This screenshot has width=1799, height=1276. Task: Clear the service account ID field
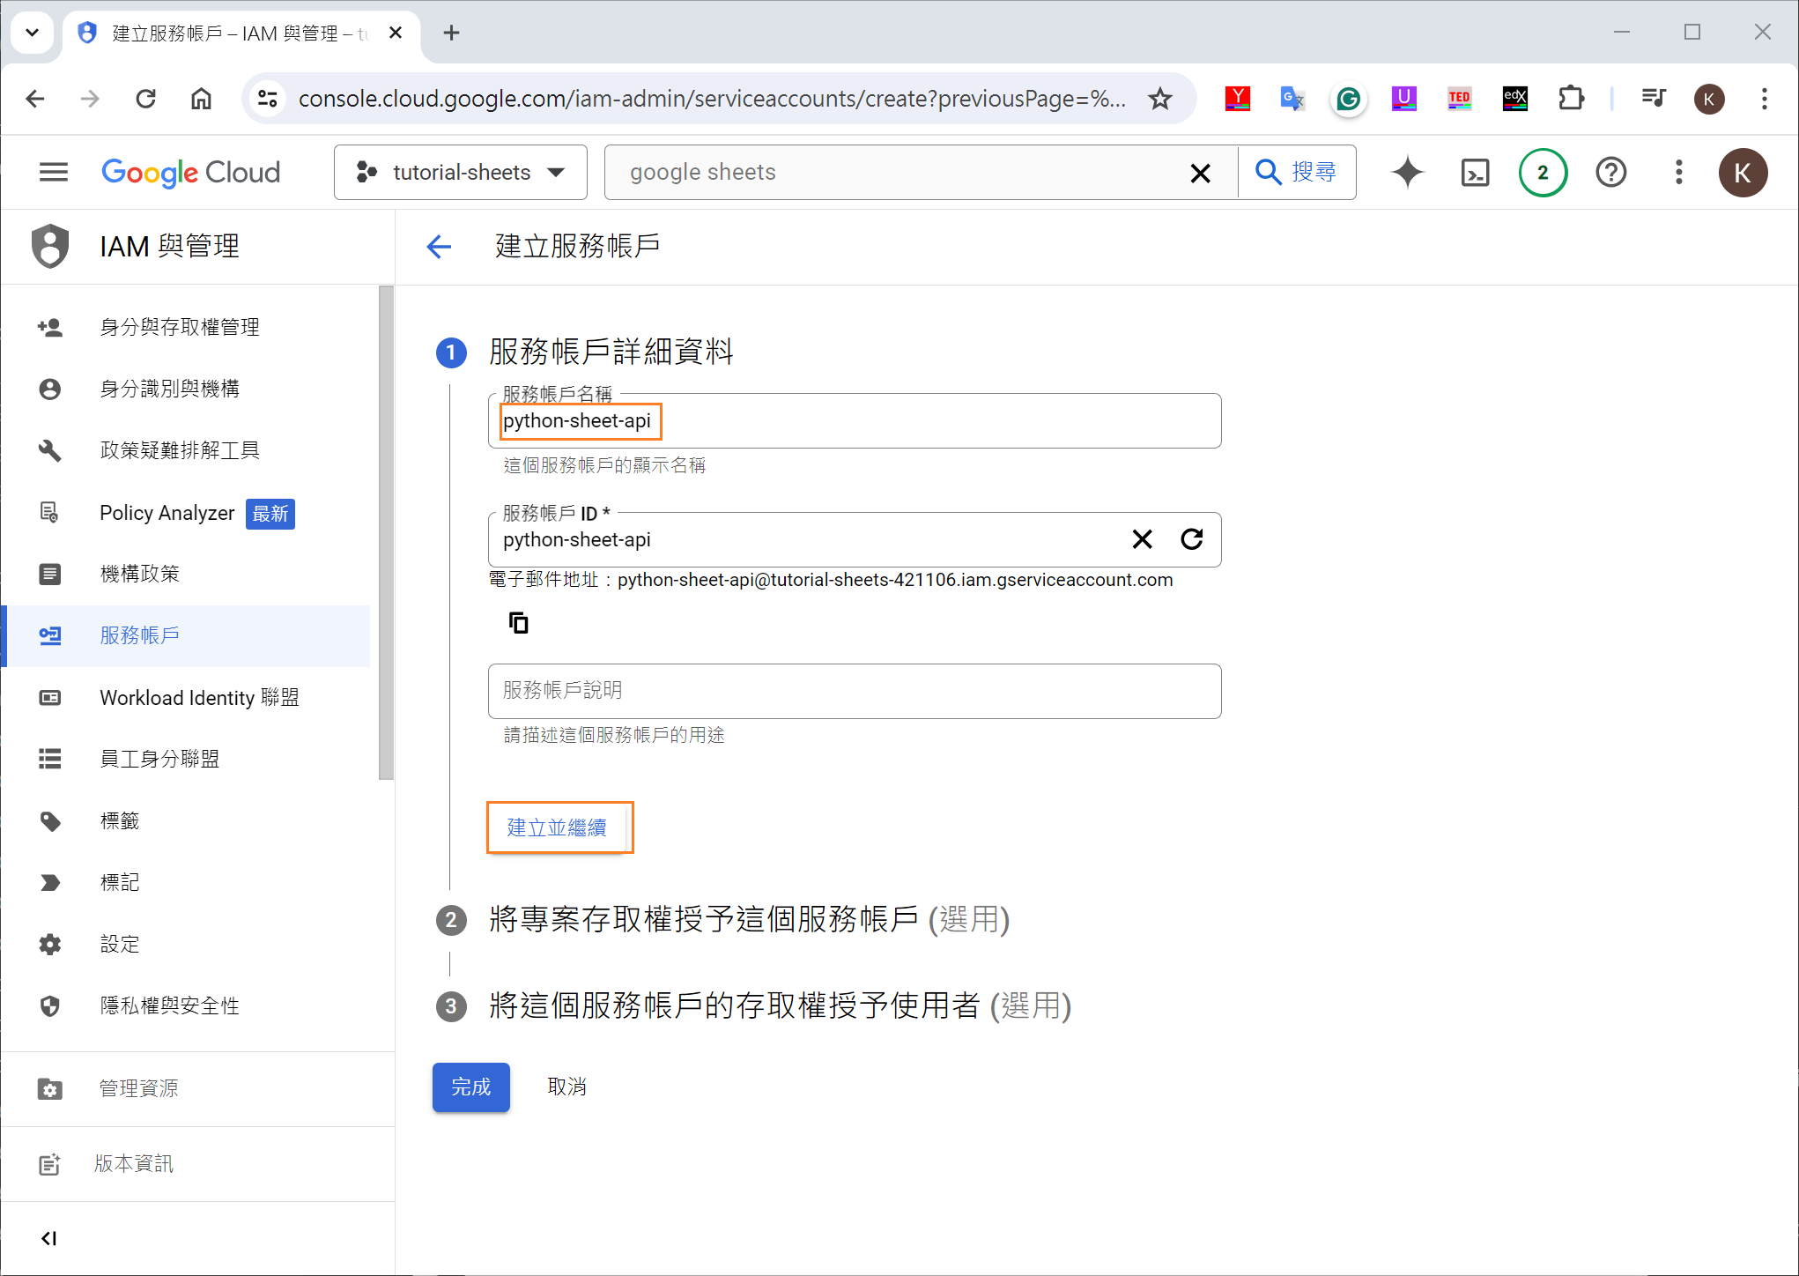pyautogui.click(x=1142, y=539)
